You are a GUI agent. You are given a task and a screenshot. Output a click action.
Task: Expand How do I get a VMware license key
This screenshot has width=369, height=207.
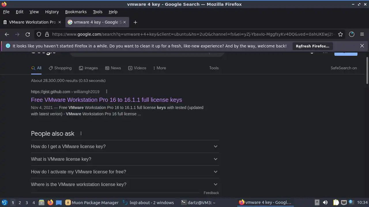point(125,146)
